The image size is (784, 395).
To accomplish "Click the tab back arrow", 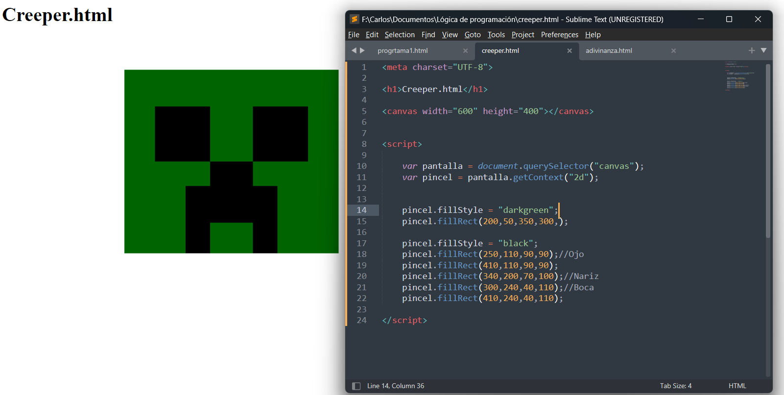I will 354,50.
